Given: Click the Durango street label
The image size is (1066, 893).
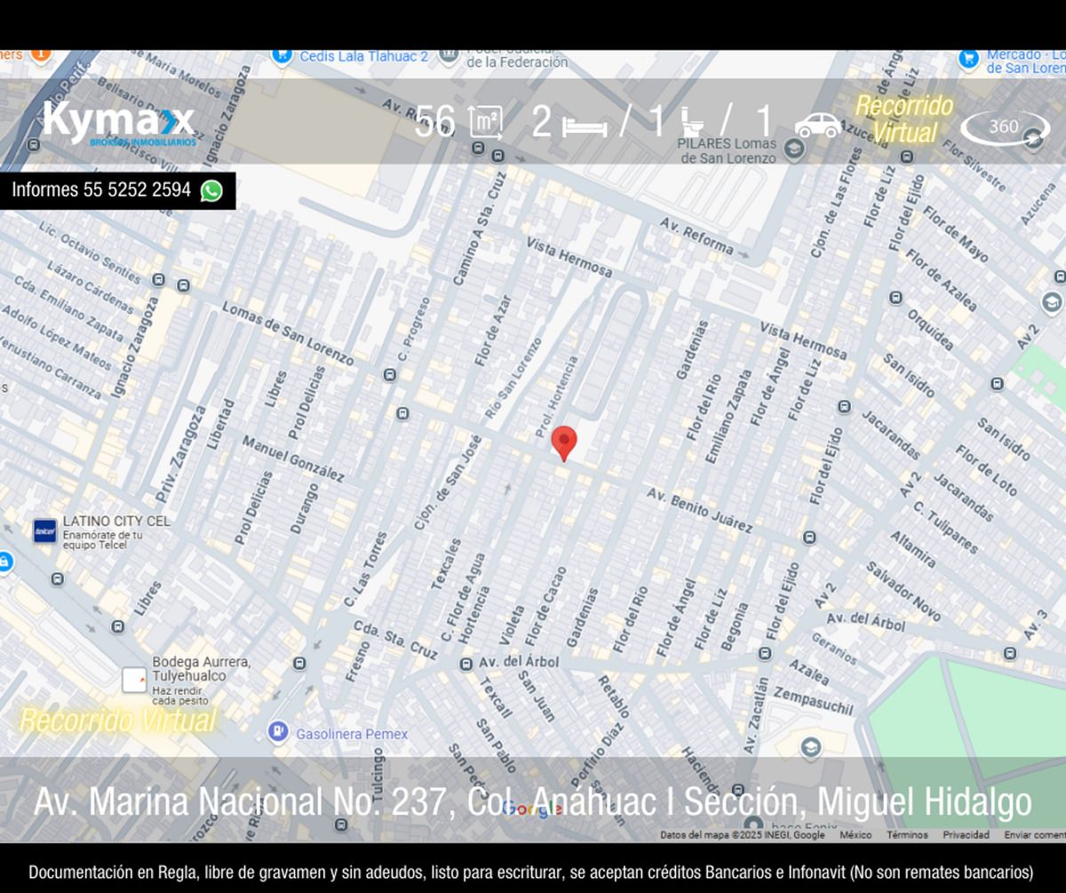Looking at the screenshot, I should point(304,509).
